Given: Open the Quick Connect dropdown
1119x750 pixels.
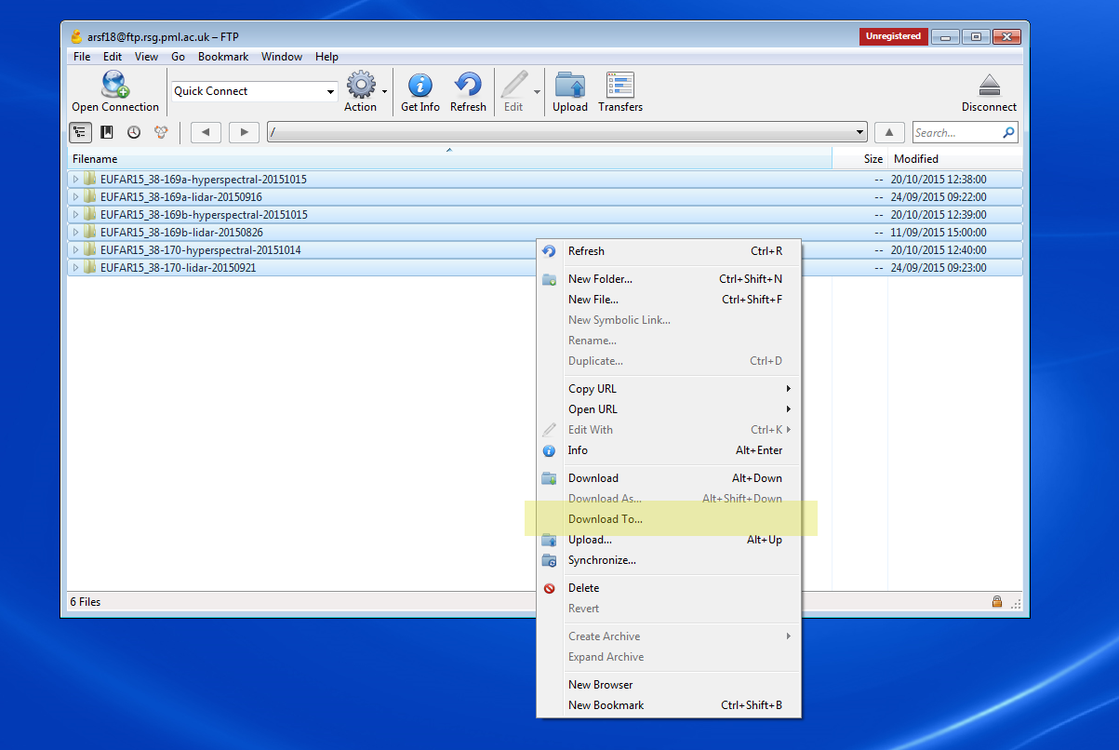Looking at the screenshot, I should (330, 91).
